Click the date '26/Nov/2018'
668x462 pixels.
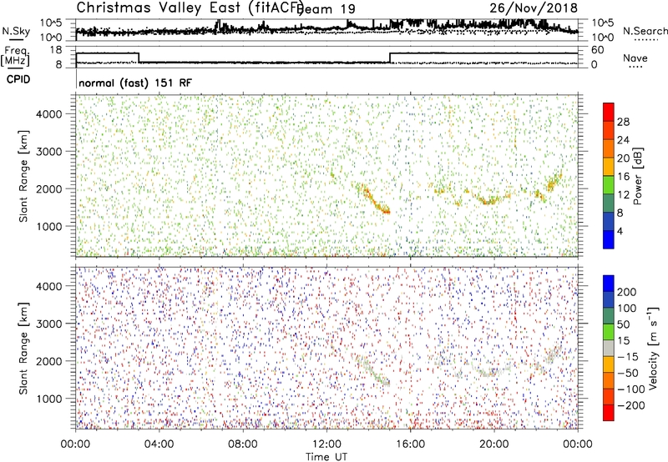(x=534, y=8)
